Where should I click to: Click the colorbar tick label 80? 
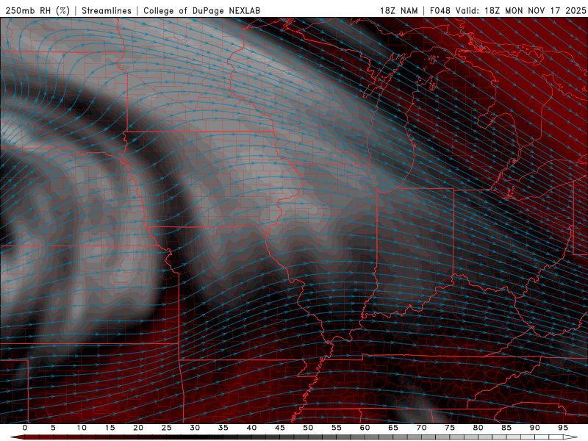tap(478, 428)
